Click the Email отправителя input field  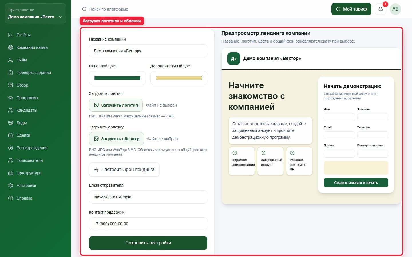pyautogui.click(x=148, y=197)
